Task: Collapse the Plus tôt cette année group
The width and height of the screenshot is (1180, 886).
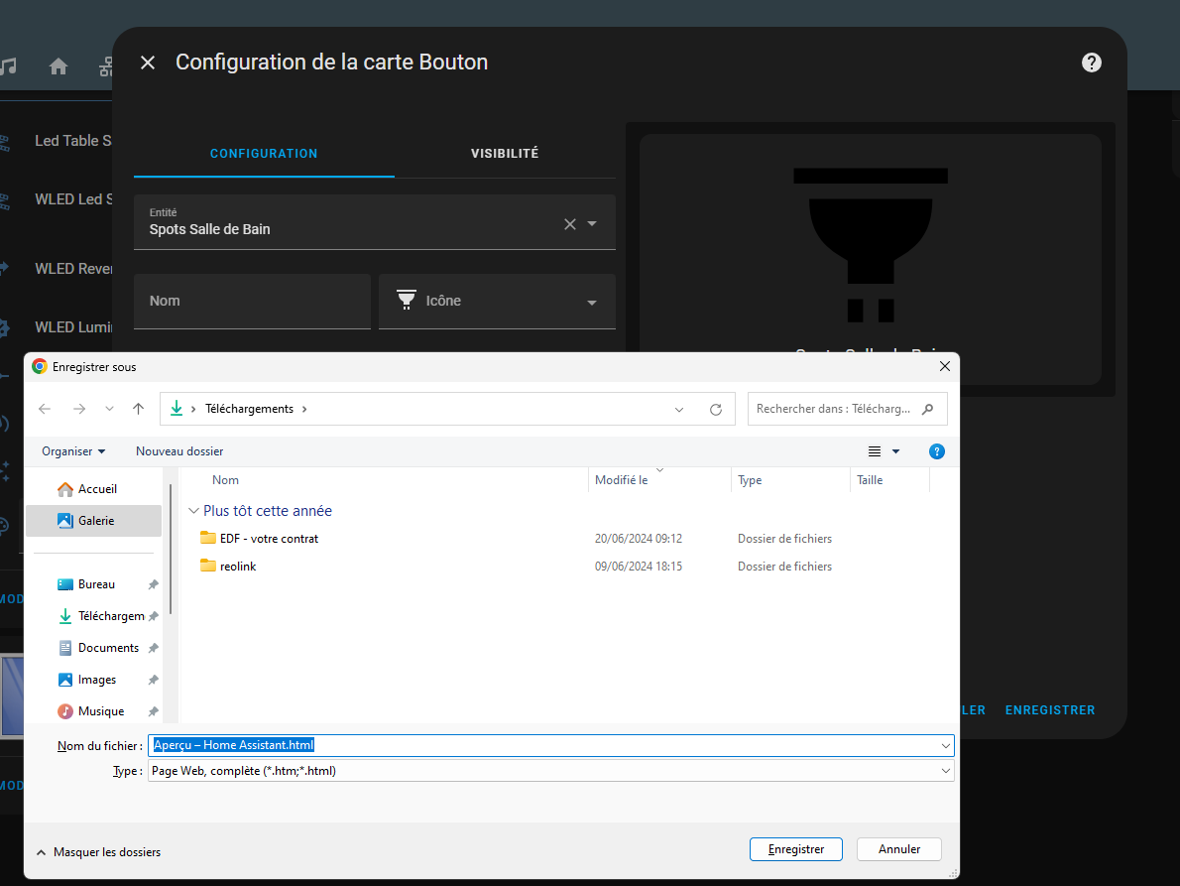Action: click(192, 511)
